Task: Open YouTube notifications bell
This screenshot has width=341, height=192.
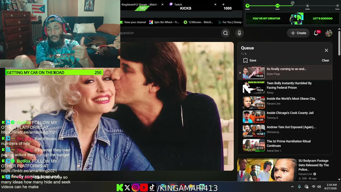Action: pyautogui.click(x=316, y=33)
